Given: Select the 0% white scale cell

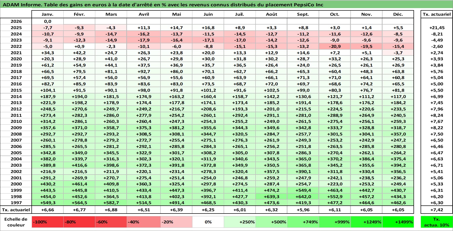Looking at the screenshot, I should [x=208, y=222].
